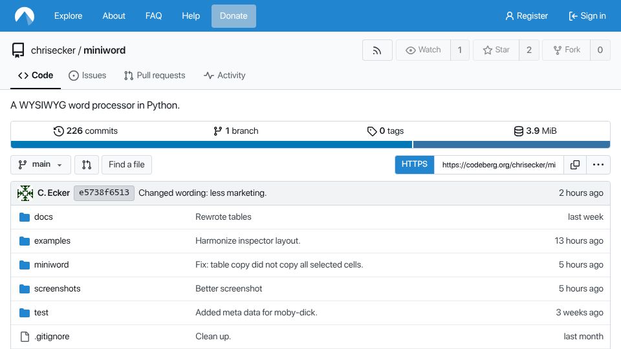View the 0 tags list
Screen dimensions: 621x349
pyautogui.click(x=386, y=131)
